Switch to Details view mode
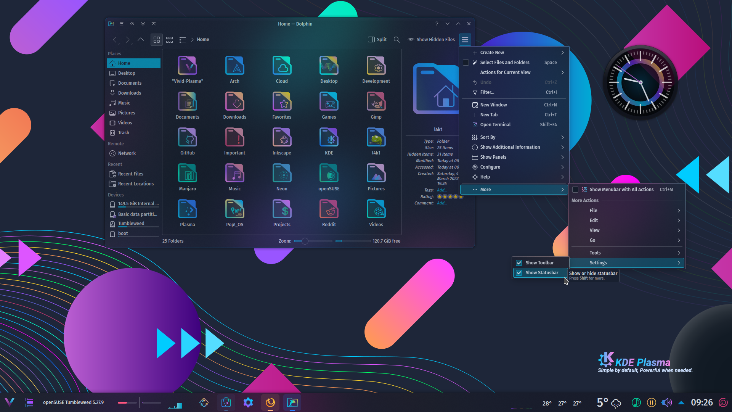The image size is (732, 412). pos(183,40)
